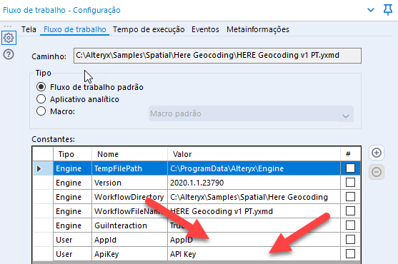Viewport: 398px width, 264px height.
Task: Click the Tipo column header
Action: coord(72,154)
